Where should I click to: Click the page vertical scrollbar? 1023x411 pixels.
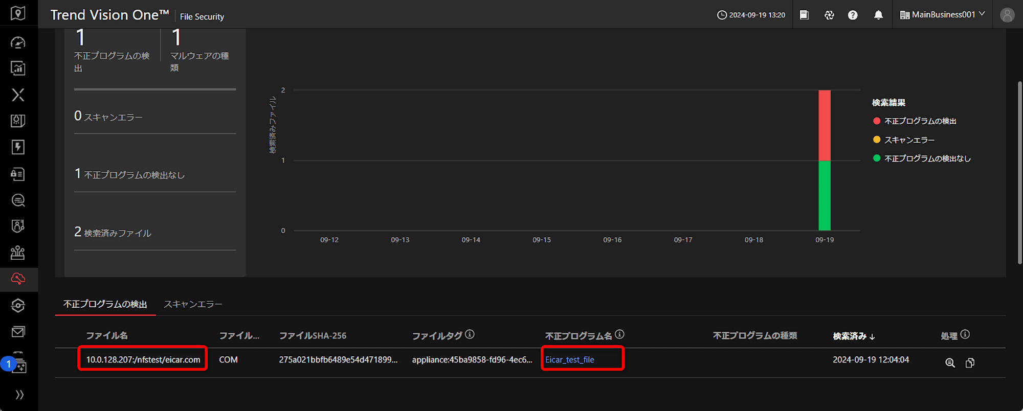pyautogui.click(x=1019, y=172)
